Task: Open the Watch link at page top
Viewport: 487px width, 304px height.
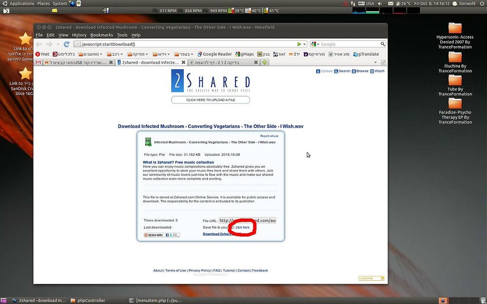Action: click(377, 71)
